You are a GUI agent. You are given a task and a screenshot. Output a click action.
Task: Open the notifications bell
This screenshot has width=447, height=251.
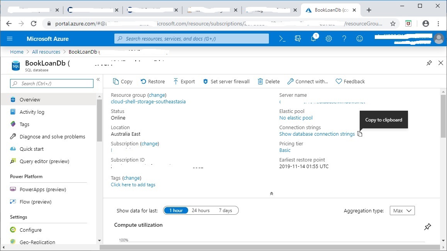(313, 39)
